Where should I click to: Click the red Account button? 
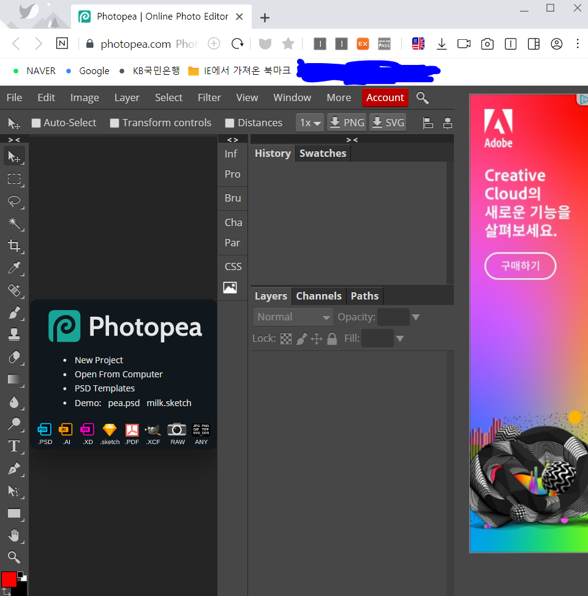pyautogui.click(x=385, y=97)
